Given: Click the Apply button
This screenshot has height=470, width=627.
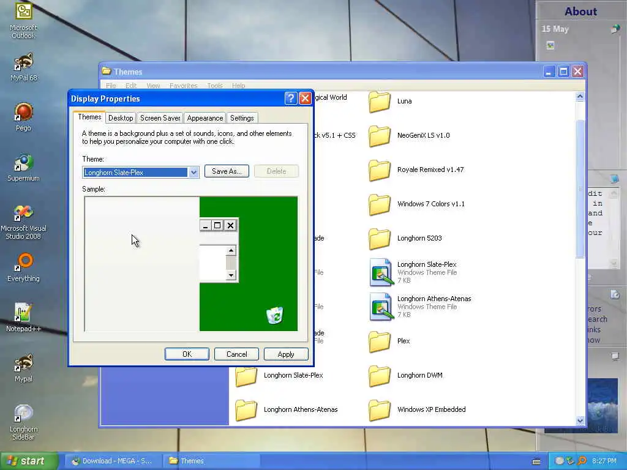Looking at the screenshot, I should (286, 354).
